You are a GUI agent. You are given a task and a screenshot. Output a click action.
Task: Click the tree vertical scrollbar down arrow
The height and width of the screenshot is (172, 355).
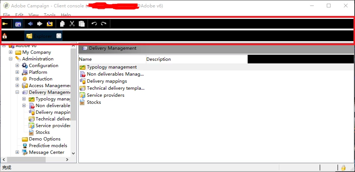coord(74,153)
